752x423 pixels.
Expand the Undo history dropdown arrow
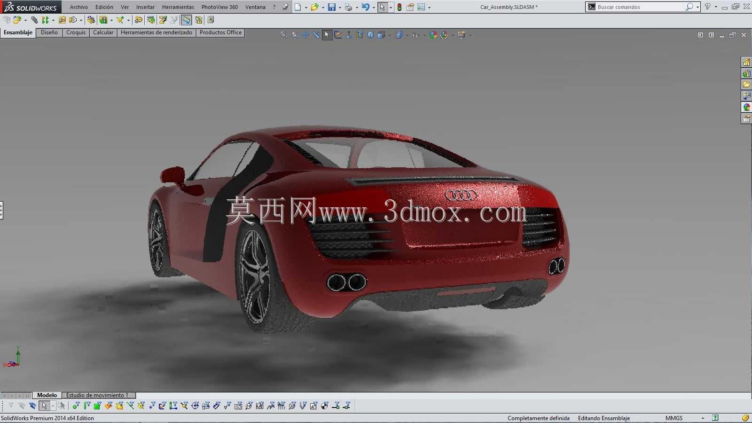point(374,8)
